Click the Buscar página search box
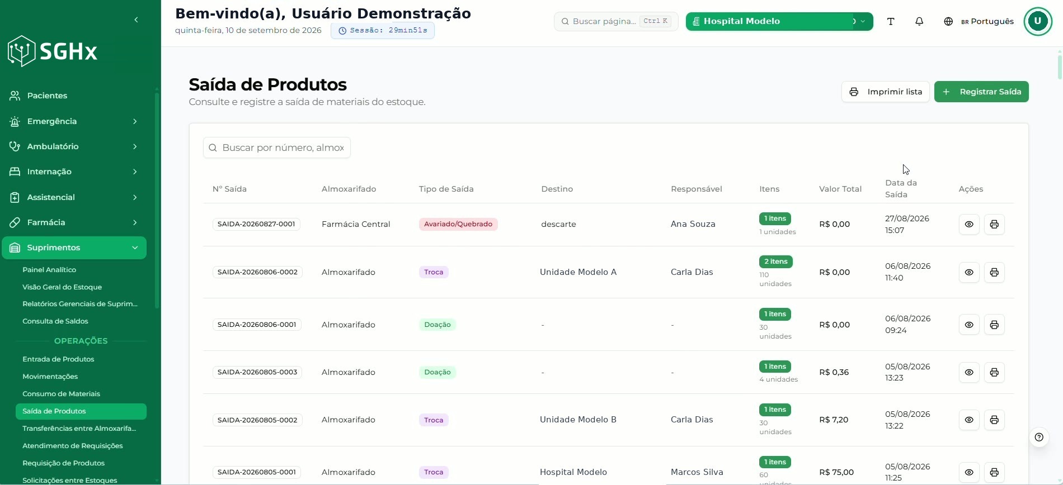The image size is (1063, 485). point(616,21)
